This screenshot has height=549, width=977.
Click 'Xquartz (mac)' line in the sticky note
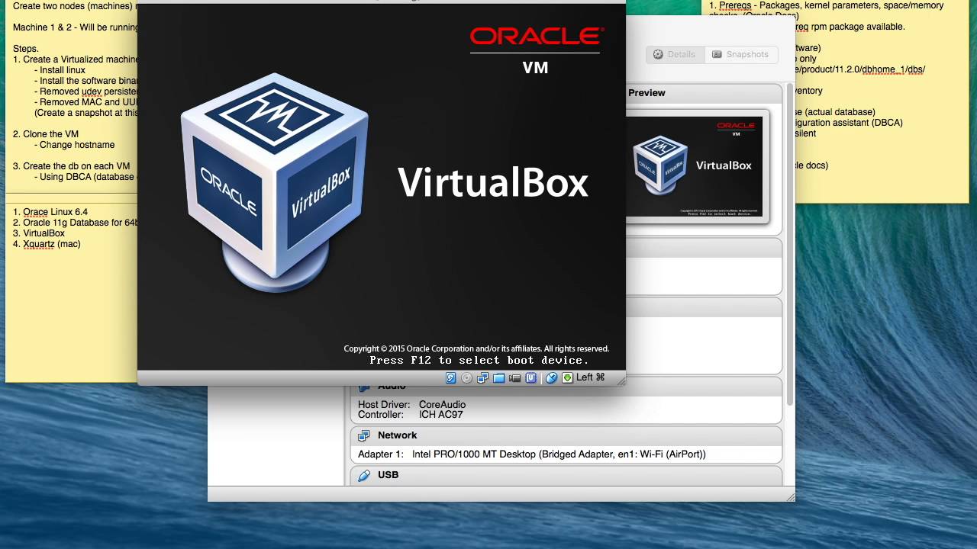[x=51, y=244]
